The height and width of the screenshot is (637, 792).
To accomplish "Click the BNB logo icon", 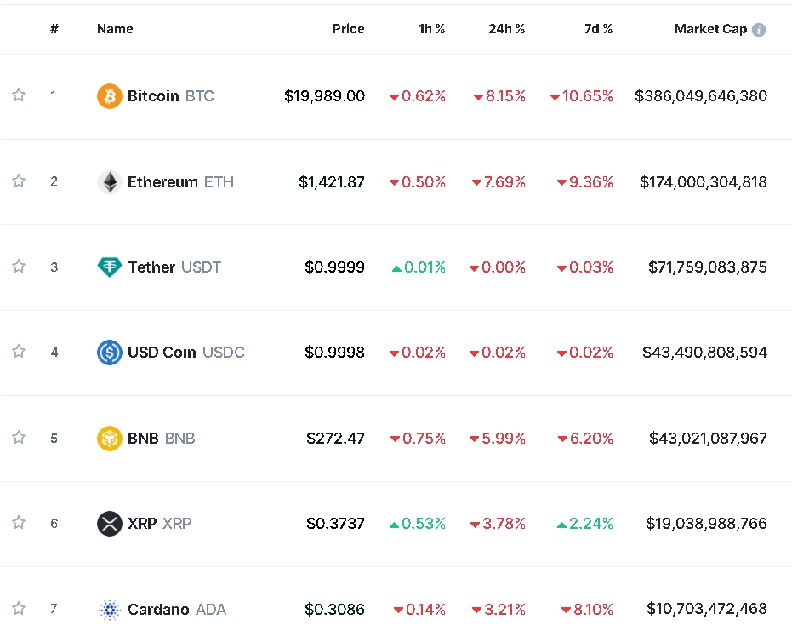I will point(110,439).
